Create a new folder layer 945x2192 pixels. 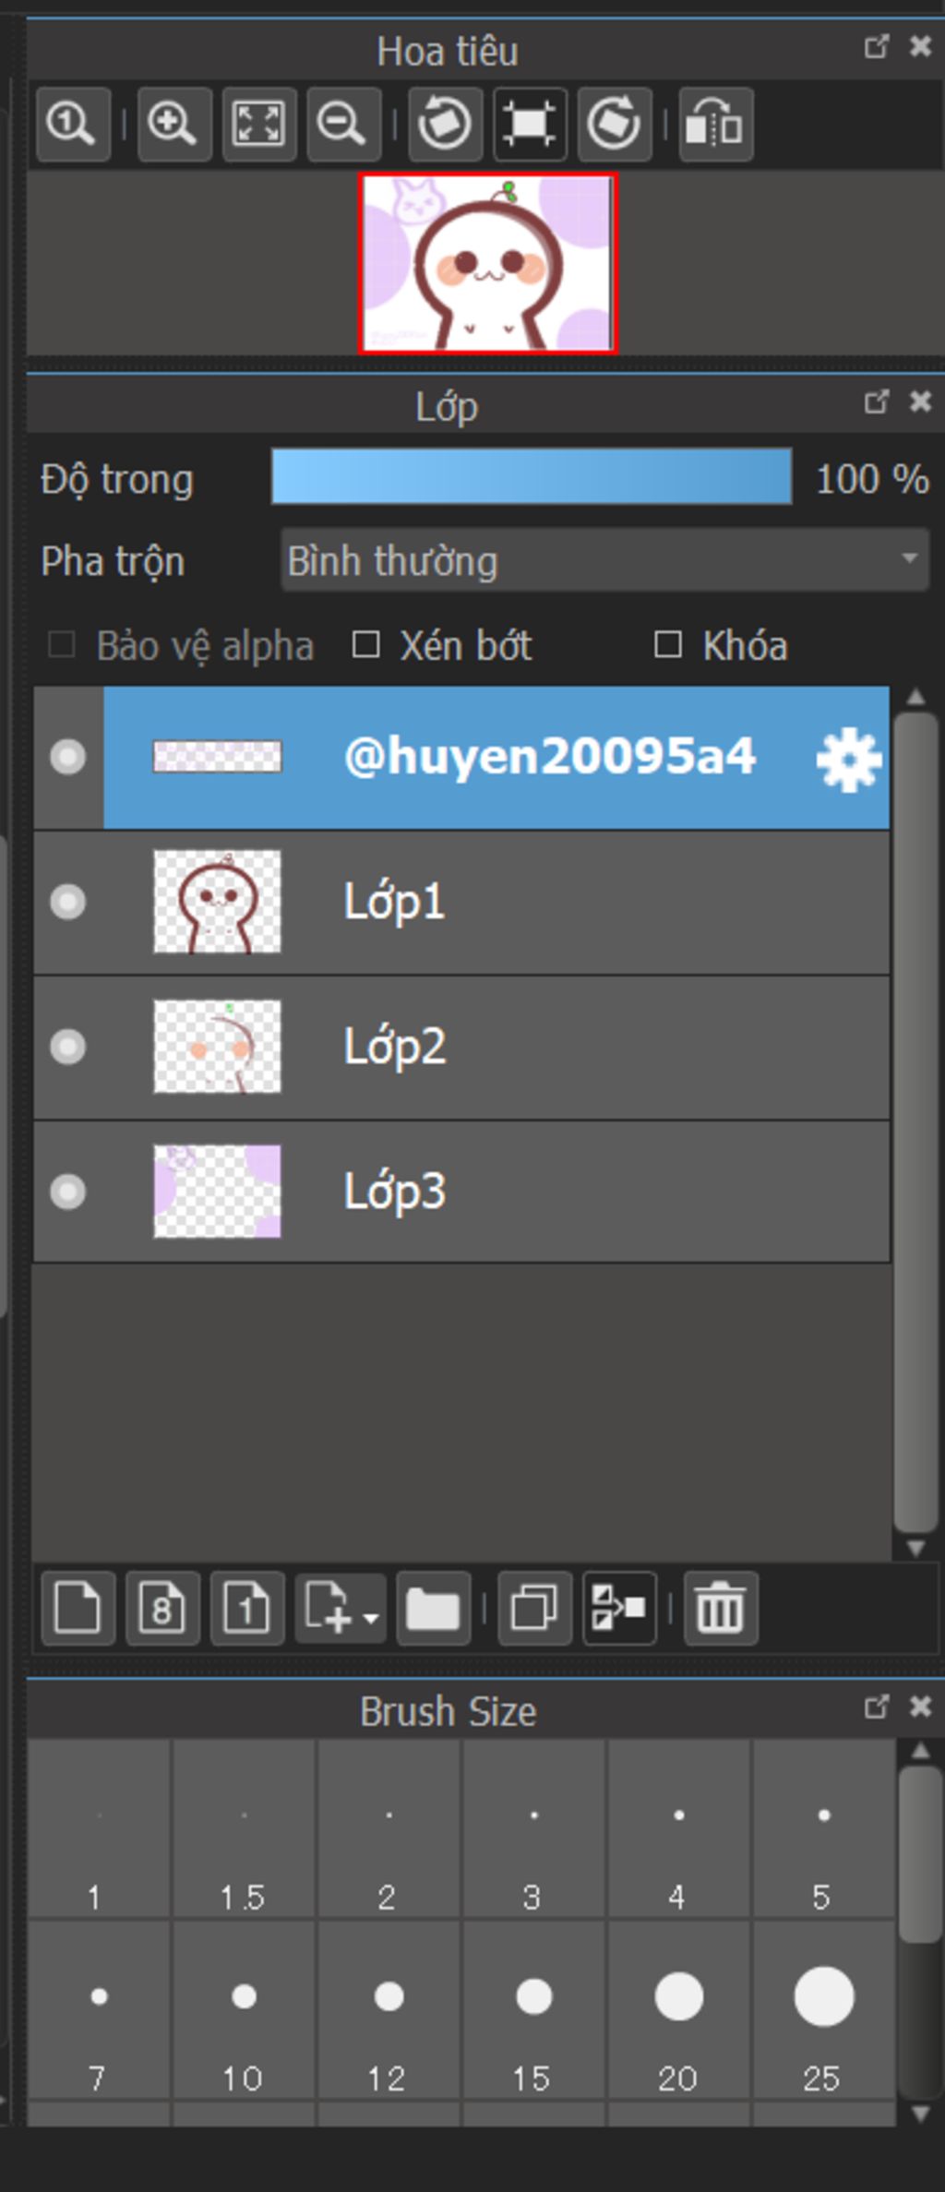pyautogui.click(x=434, y=1608)
